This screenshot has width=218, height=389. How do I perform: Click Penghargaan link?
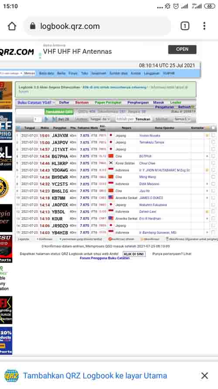[x=138, y=102]
